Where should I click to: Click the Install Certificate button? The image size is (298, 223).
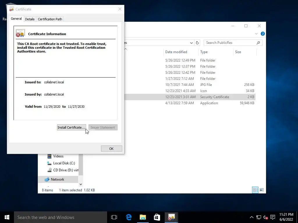(72, 127)
